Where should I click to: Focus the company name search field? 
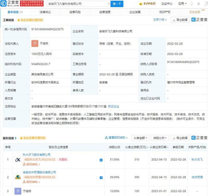tap(78, 4)
